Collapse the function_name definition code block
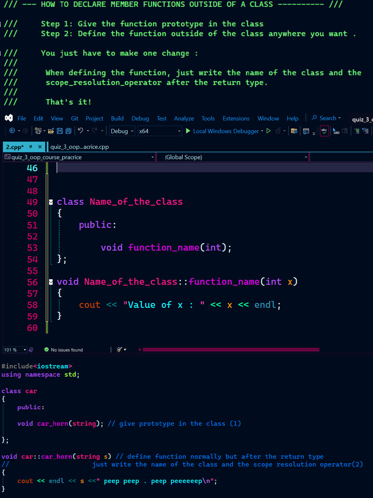The image size is (373, 498). 51,282
